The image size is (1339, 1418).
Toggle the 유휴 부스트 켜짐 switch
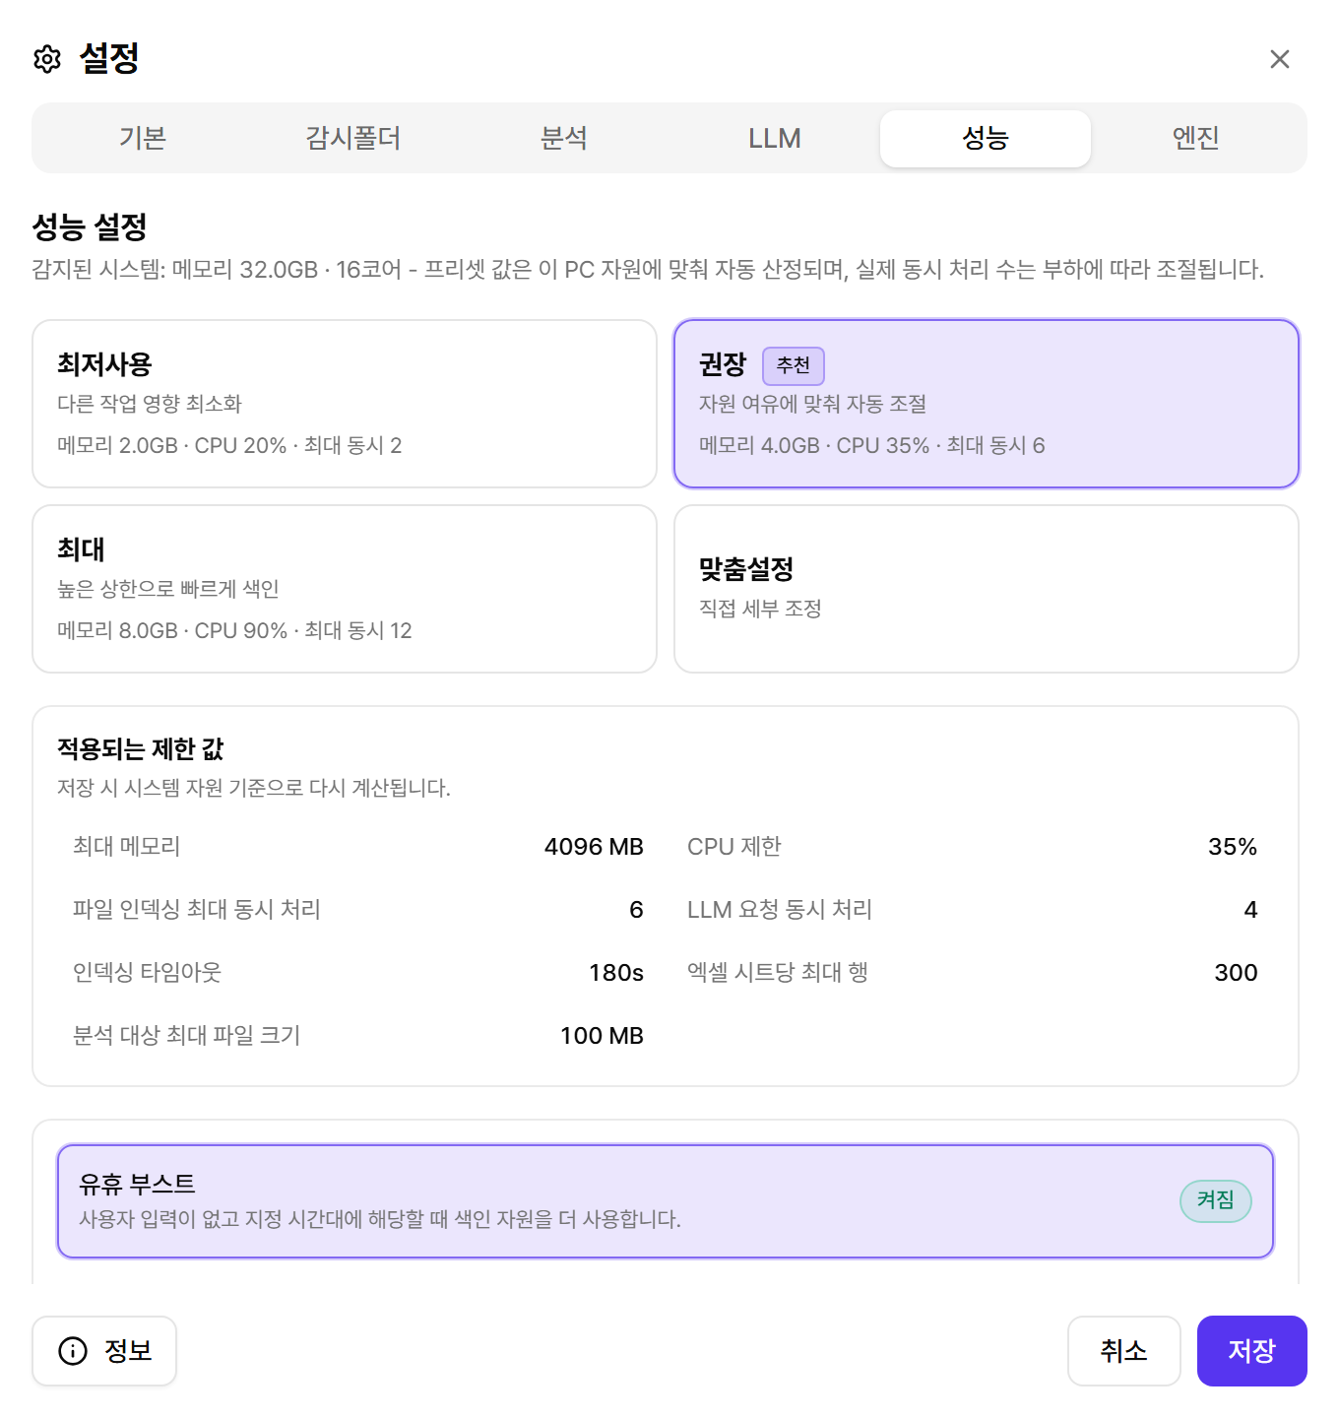(x=1216, y=1200)
